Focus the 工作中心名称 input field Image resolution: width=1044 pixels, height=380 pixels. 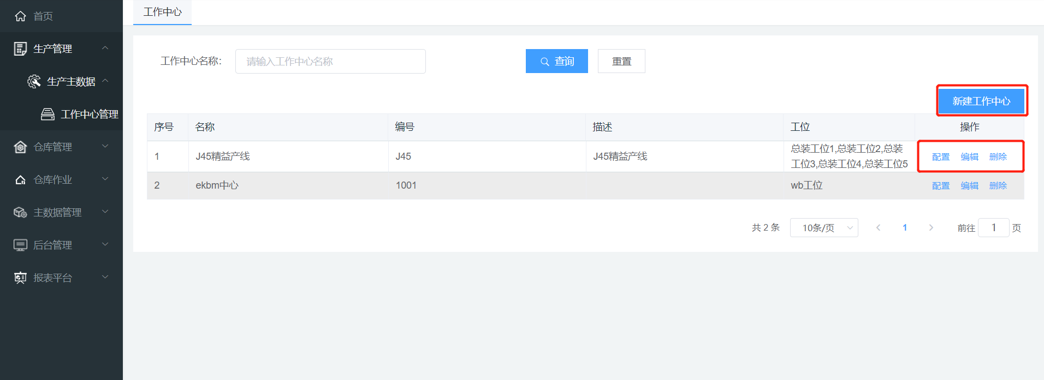(x=330, y=62)
